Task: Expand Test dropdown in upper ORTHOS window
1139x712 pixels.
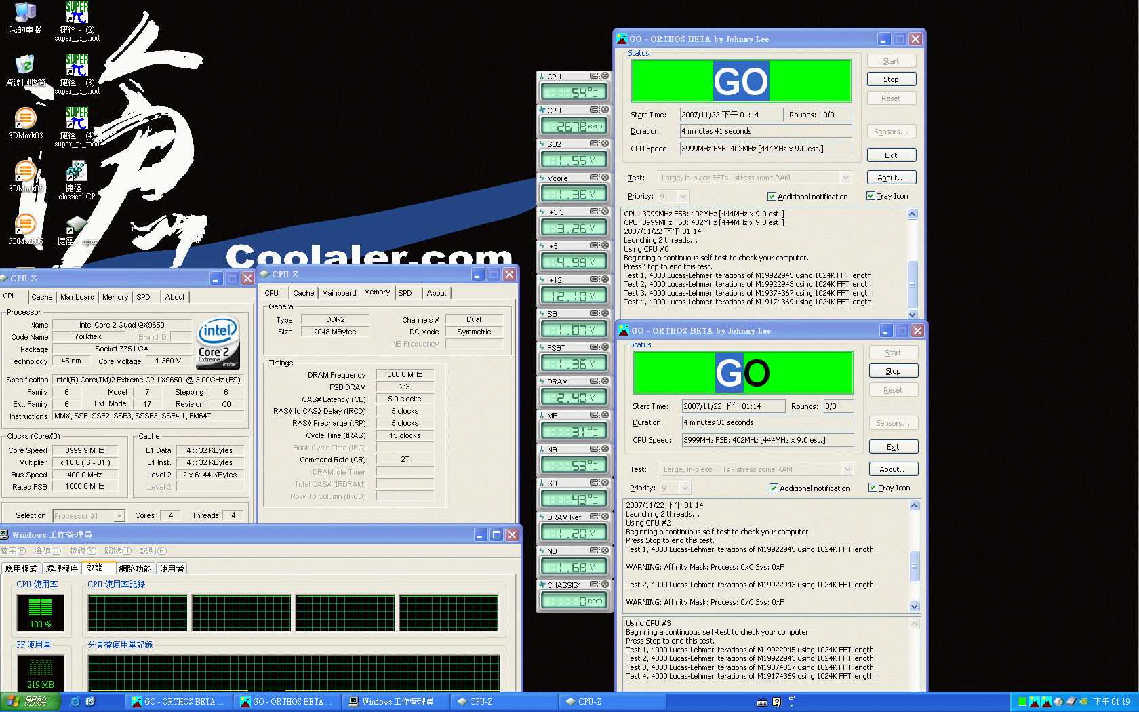Action: tap(845, 178)
